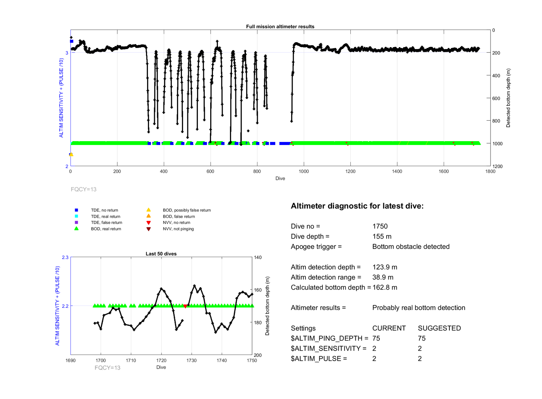Click 'Detected bottom depth (m)' label of full mission plot
Viewport: 542px width, 399px height.
coord(508,98)
